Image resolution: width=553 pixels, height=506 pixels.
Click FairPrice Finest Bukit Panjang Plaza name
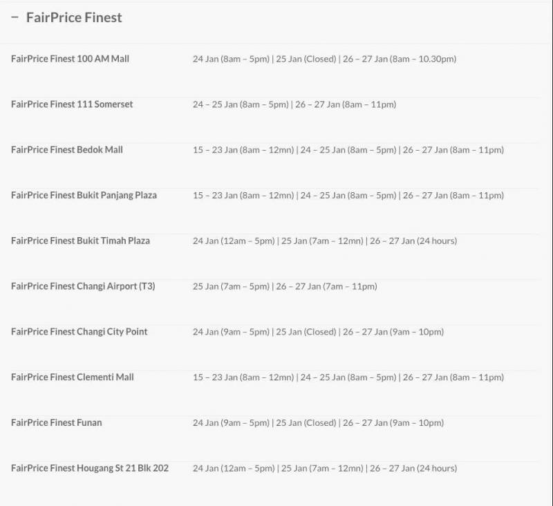click(84, 196)
